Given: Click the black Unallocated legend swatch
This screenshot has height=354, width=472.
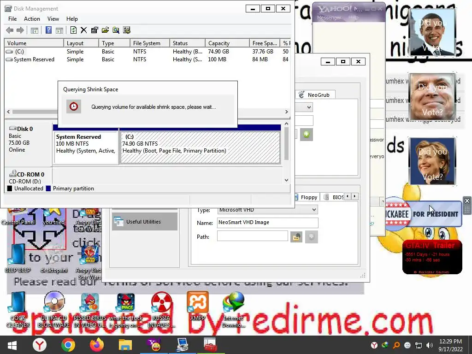Looking at the screenshot, I should click(x=10, y=189).
